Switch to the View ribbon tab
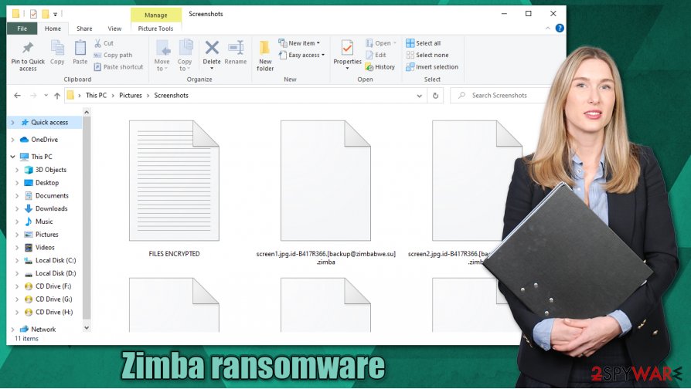The height and width of the screenshot is (389, 691). click(x=114, y=29)
